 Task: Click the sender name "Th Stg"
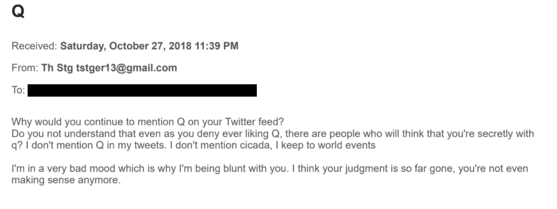pyautogui.click(x=57, y=68)
